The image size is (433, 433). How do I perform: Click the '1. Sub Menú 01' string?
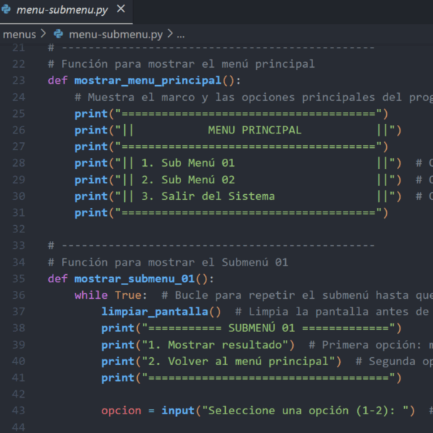188,163
